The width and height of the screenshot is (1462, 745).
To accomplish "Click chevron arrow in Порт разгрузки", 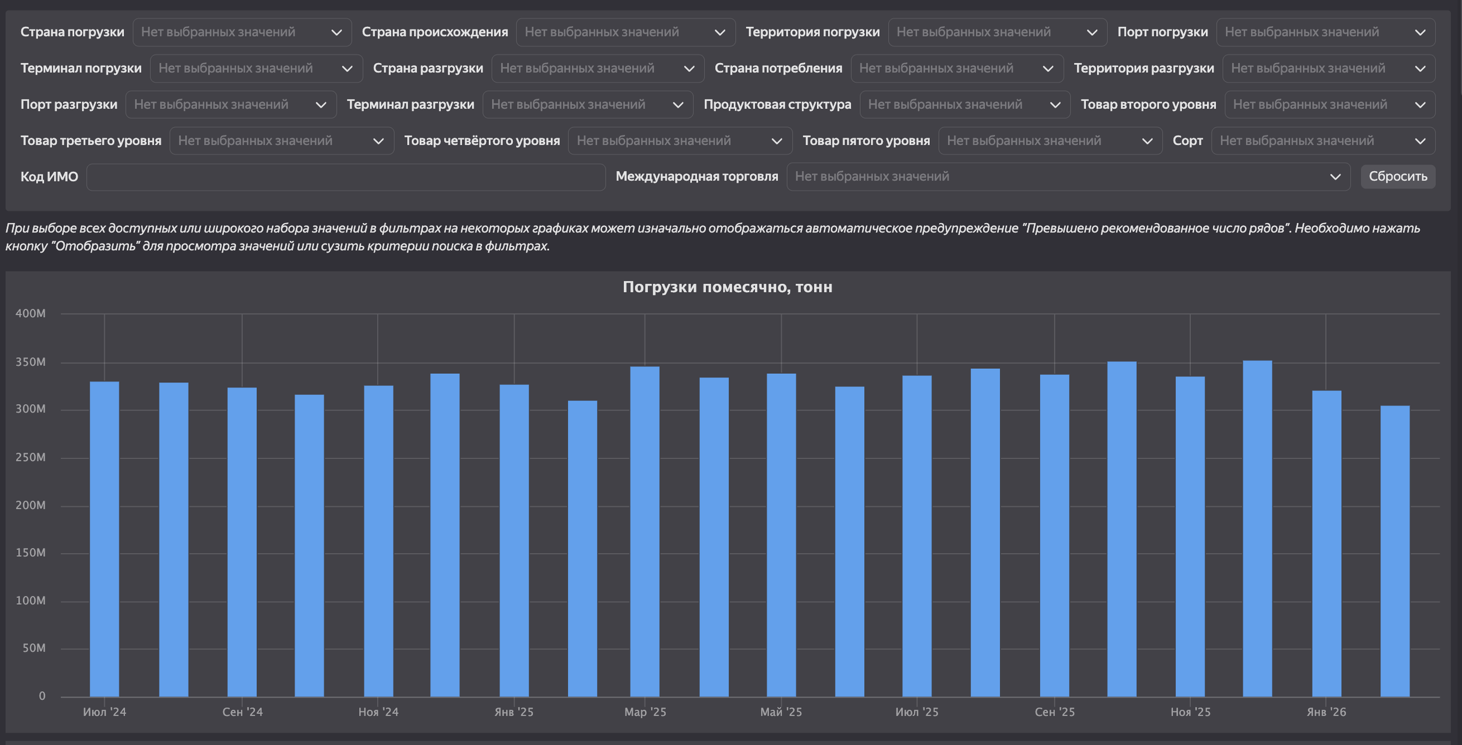I will click(320, 105).
